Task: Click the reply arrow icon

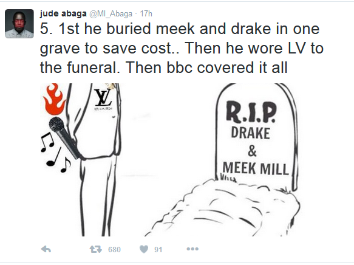Action: click(46, 249)
